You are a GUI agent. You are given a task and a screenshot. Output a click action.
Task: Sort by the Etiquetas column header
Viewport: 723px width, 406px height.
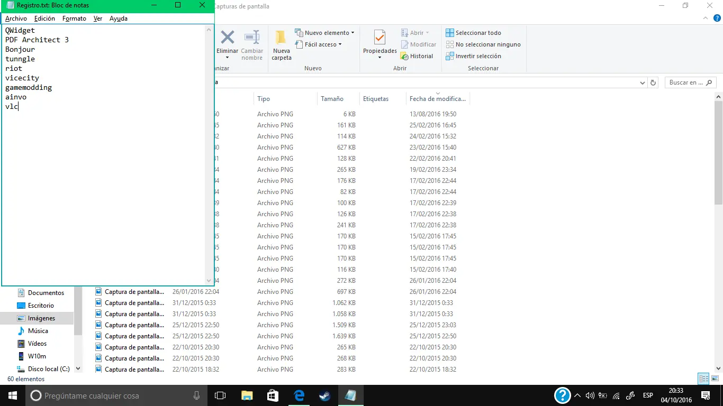(383, 99)
